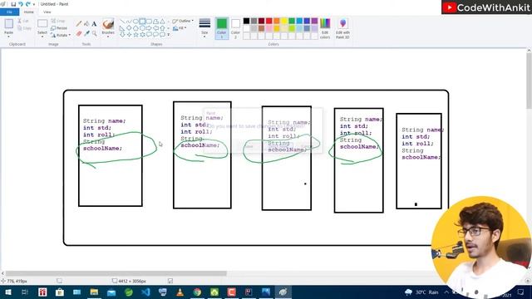Open the File menu tab
532x299 pixels.
tap(9, 12)
